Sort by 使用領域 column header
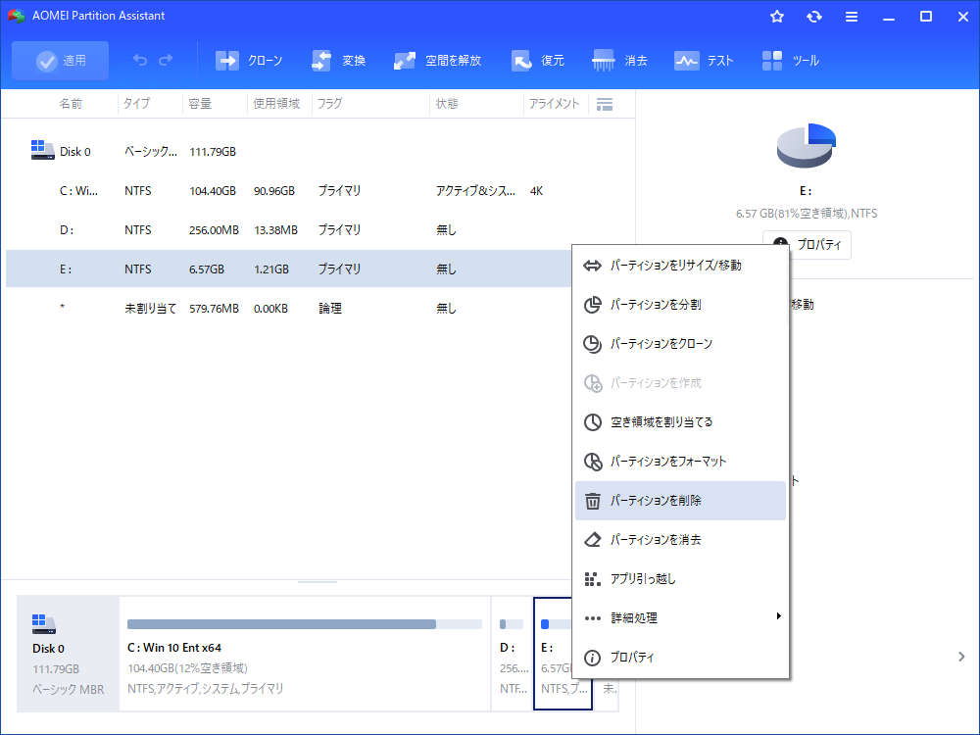Viewport: 980px width, 735px height. click(276, 104)
